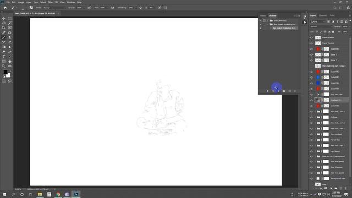
Task: Toggle the Default Actions checkmark
Action: pos(260,21)
